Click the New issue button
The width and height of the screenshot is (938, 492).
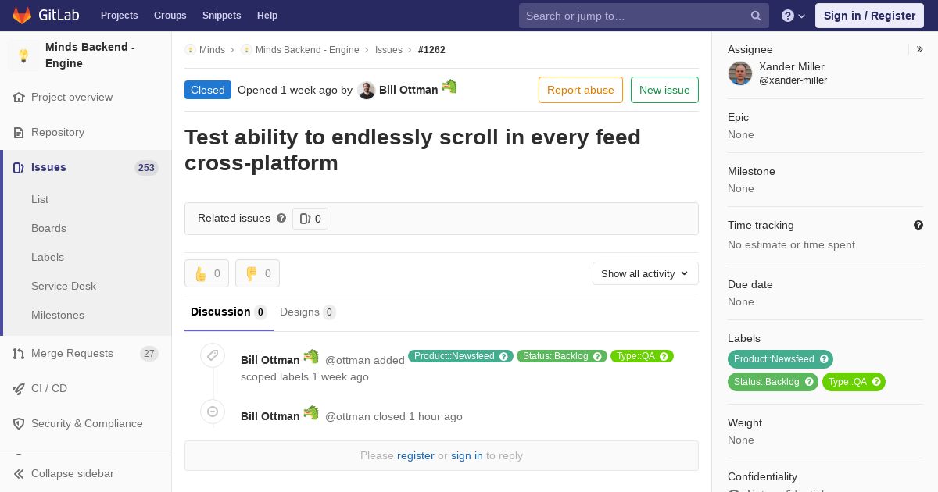point(664,90)
